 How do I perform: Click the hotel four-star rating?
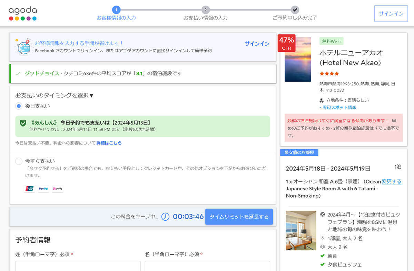329,73
